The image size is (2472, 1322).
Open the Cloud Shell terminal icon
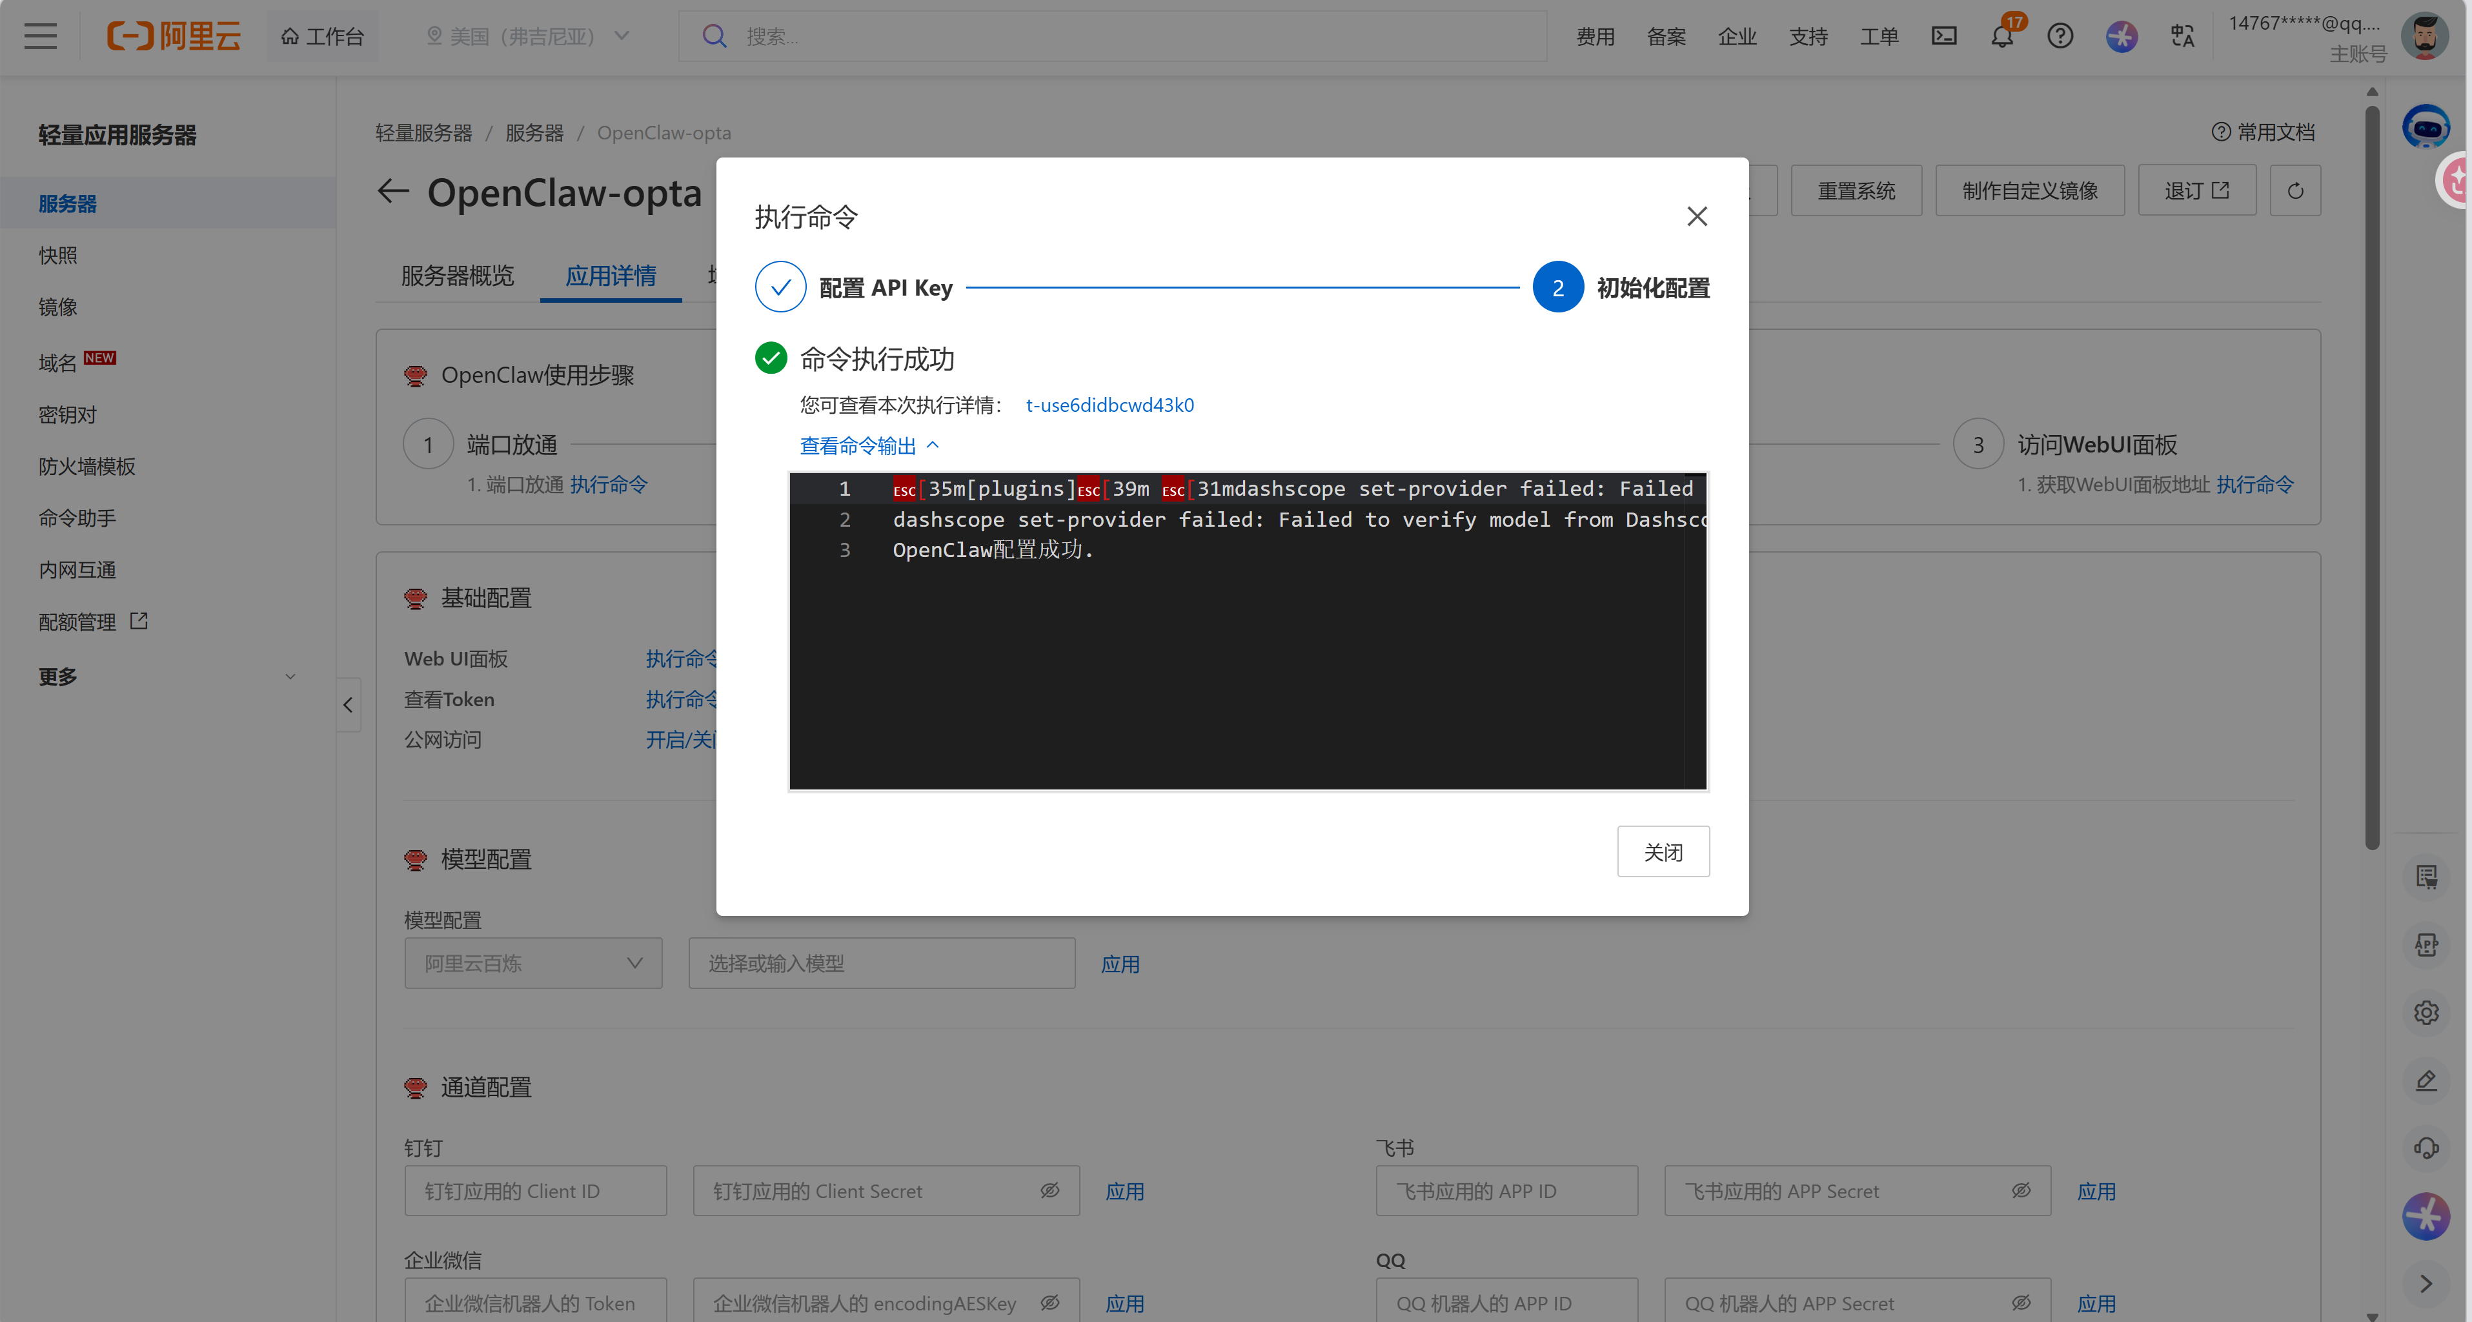[x=1943, y=37]
